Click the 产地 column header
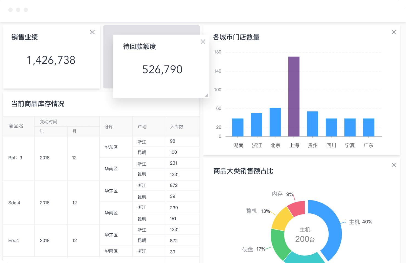The height and width of the screenshot is (263, 406). coord(142,127)
